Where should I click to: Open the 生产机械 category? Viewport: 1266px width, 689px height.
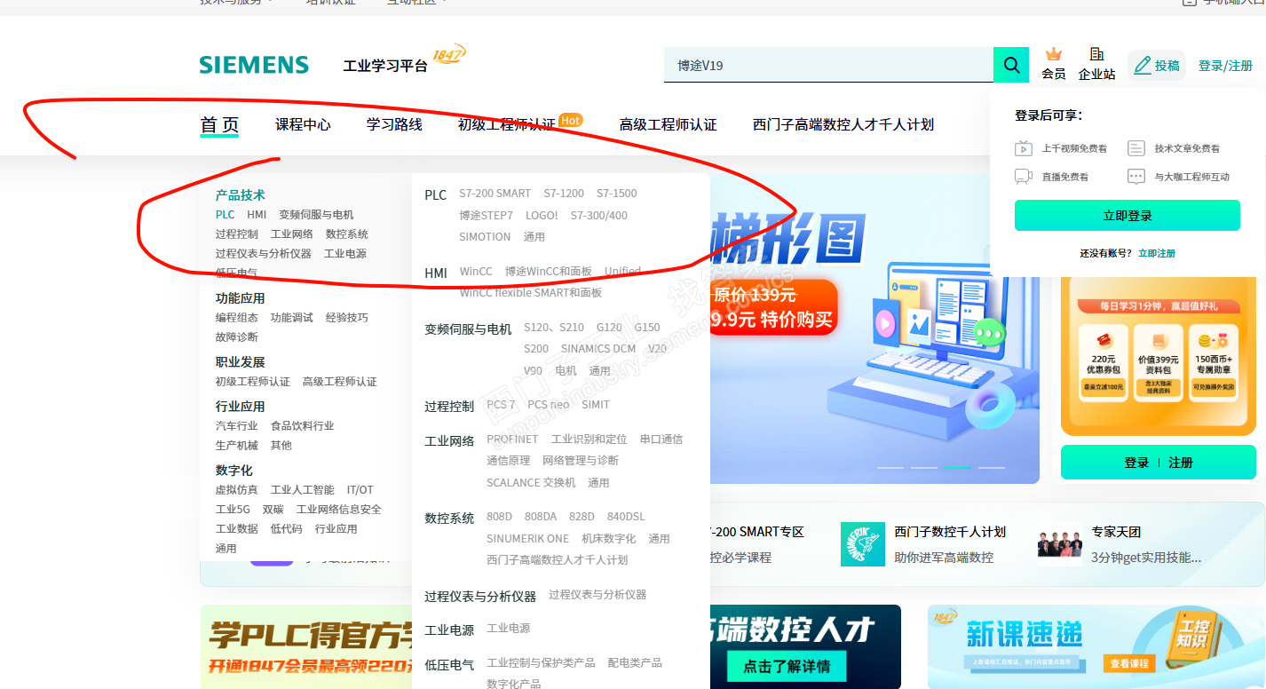(x=237, y=446)
